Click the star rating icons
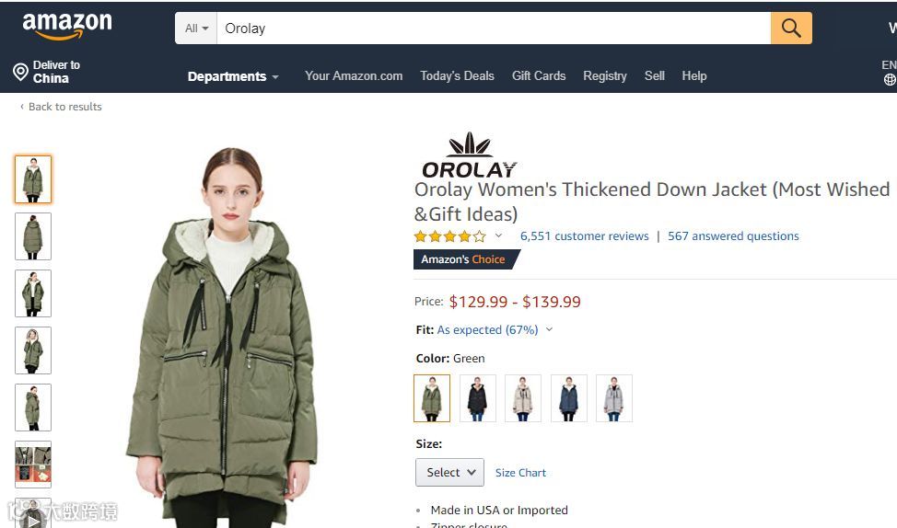Image resolution: width=897 pixels, height=528 pixels. pyautogui.click(x=450, y=236)
